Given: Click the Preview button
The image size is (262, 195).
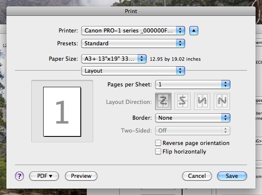Looking at the screenshot, I should (81, 176).
